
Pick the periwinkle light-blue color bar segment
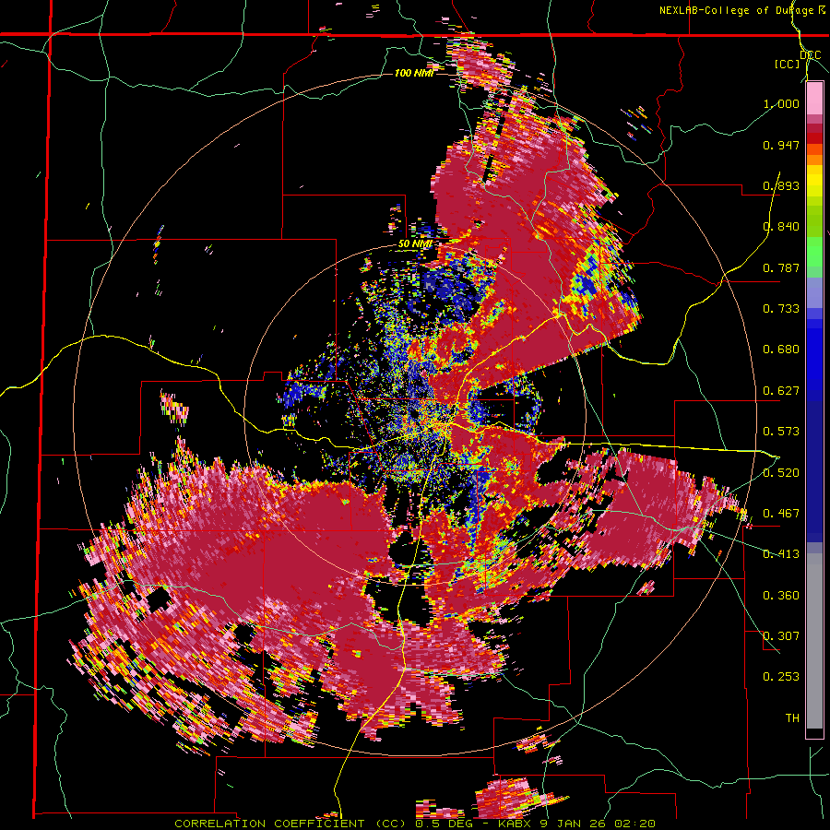pyautogui.click(x=814, y=292)
